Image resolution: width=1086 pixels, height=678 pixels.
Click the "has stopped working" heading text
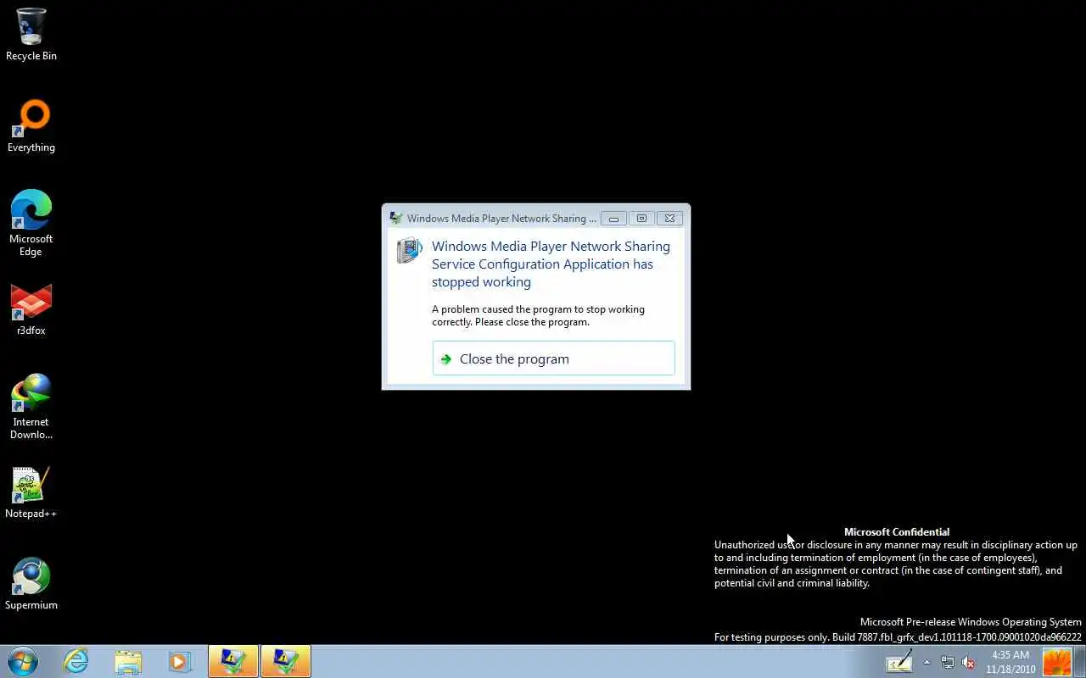[x=551, y=264]
